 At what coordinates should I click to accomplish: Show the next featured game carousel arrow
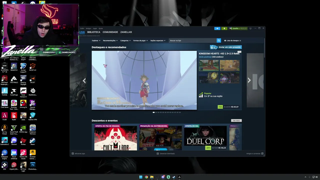pyautogui.click(x=249, y=80)
